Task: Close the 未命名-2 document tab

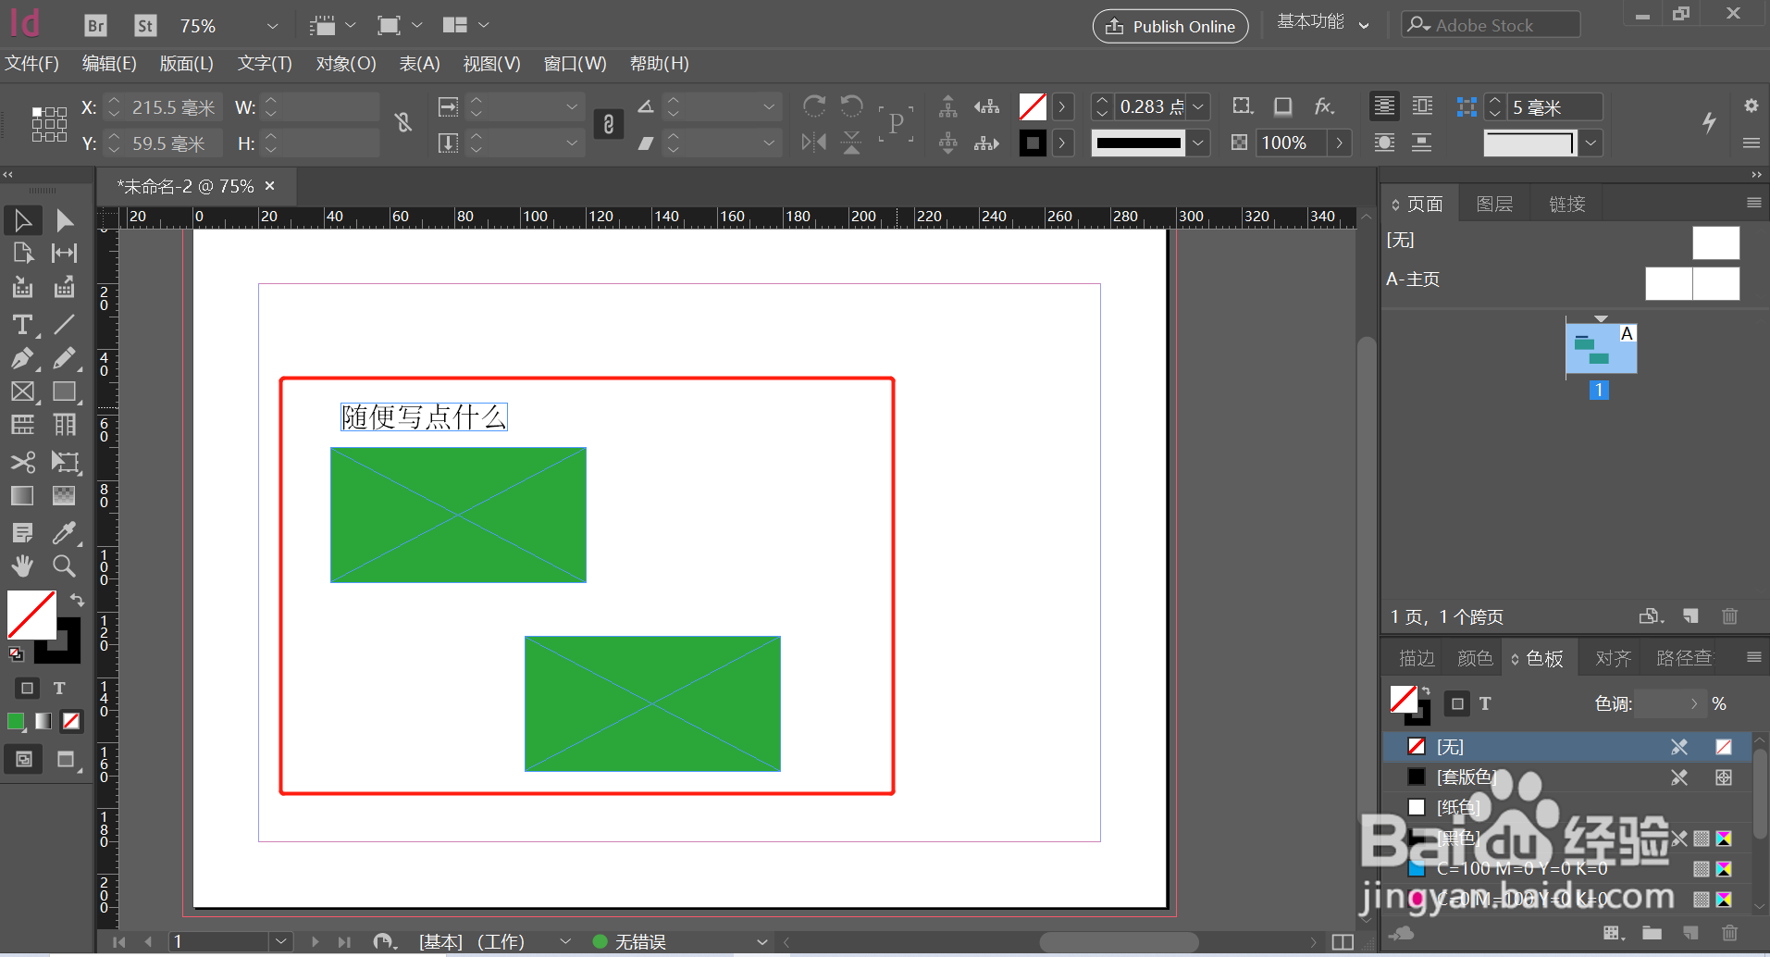Action: pyautogui.click(x=270, y=186)
